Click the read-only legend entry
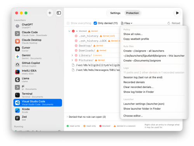Screen dimensions: 194x146 pyautogui.click(x=90, y=126)
